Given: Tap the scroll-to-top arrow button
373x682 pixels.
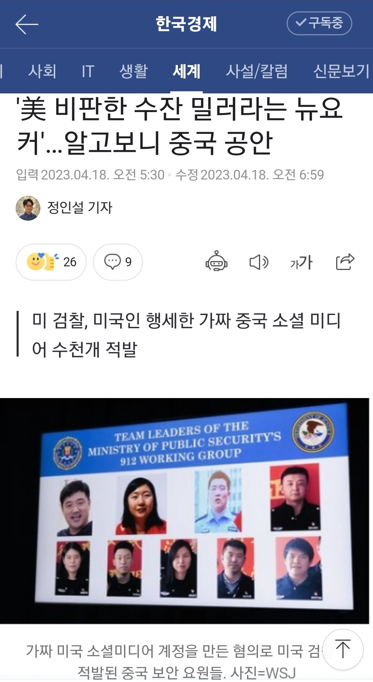Looking at the screenshot, I should pyautogui.click(x=343, y=649).
